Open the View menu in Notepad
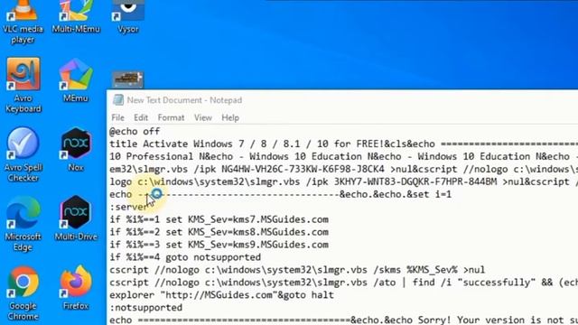The image size is (578, 325). point(203,117)
